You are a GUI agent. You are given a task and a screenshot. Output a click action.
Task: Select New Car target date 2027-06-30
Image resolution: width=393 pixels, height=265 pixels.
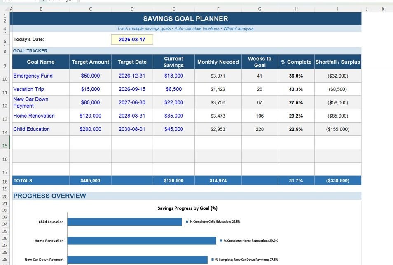(132, 102)
